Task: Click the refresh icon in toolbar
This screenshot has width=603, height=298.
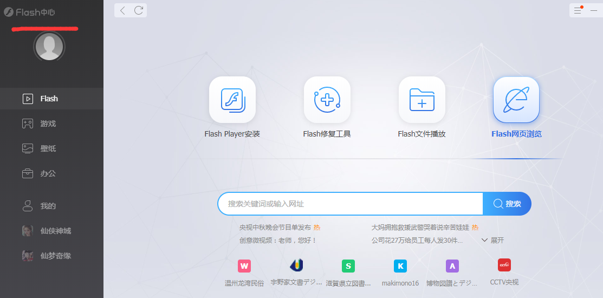Action: coord(139,10)
